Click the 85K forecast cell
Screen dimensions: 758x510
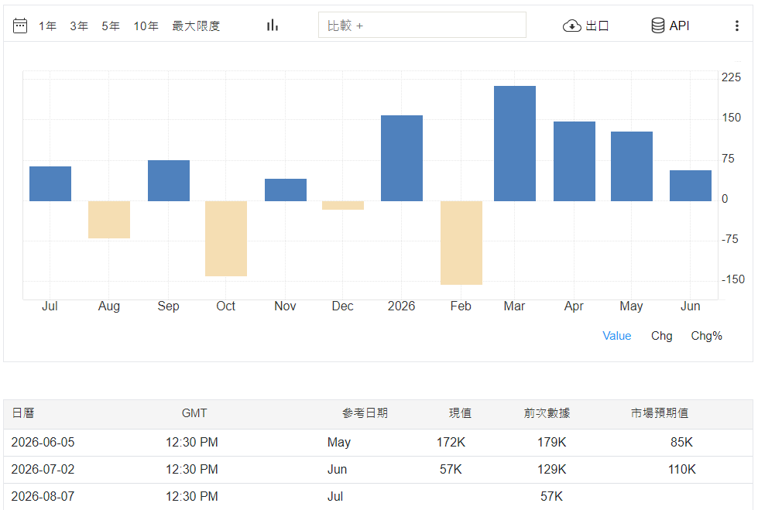681,443
